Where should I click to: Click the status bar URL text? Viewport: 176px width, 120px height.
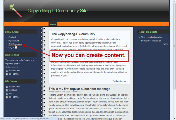pos(25,118)
